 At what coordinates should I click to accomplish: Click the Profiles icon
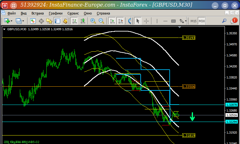(x=19, y=21)
